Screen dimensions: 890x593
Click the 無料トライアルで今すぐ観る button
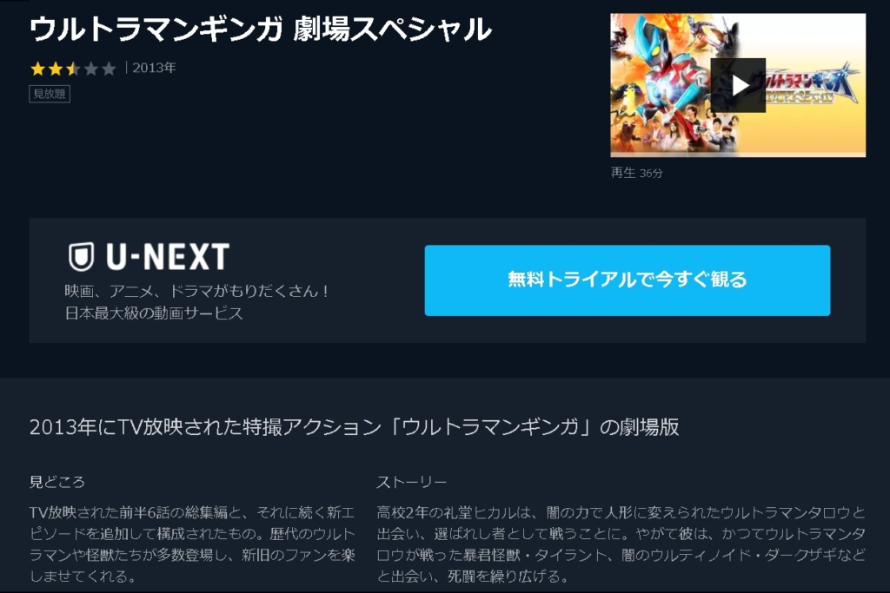[x=628, y=280]
